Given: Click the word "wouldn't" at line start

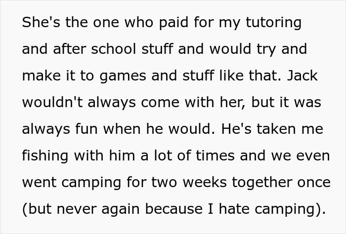Looking at the screenshot, I should click(x=52, y=102).
